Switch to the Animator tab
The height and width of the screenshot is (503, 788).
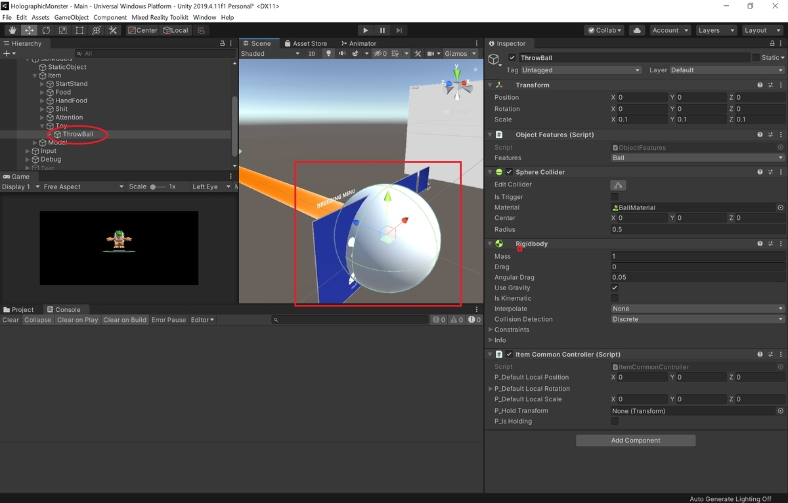[359, 43]
